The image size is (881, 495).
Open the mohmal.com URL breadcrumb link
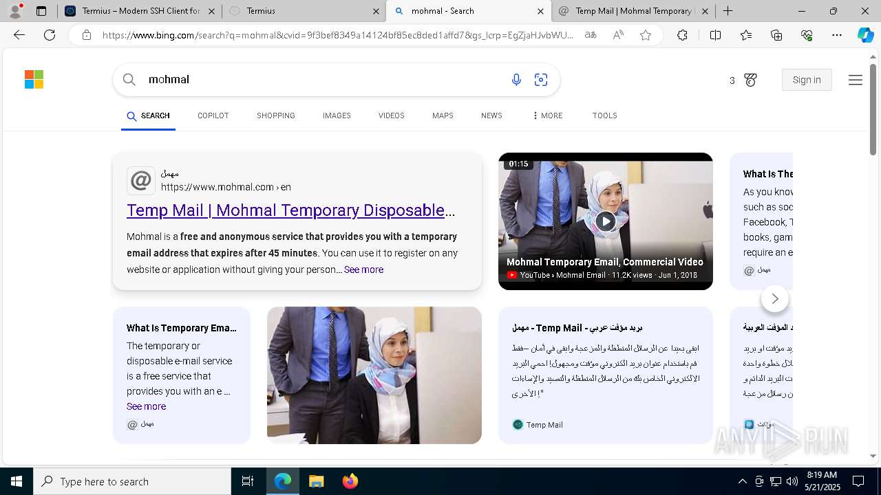click(x=226, y=187)
